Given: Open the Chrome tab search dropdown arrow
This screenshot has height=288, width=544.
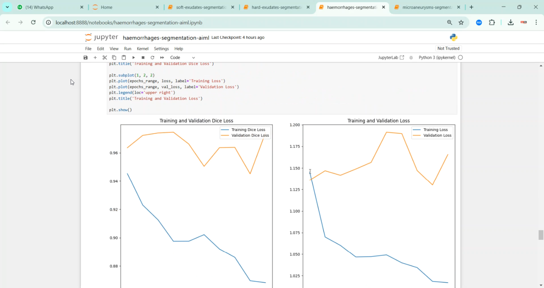Looking at the screenshot, I should click(x=7, y=7).
